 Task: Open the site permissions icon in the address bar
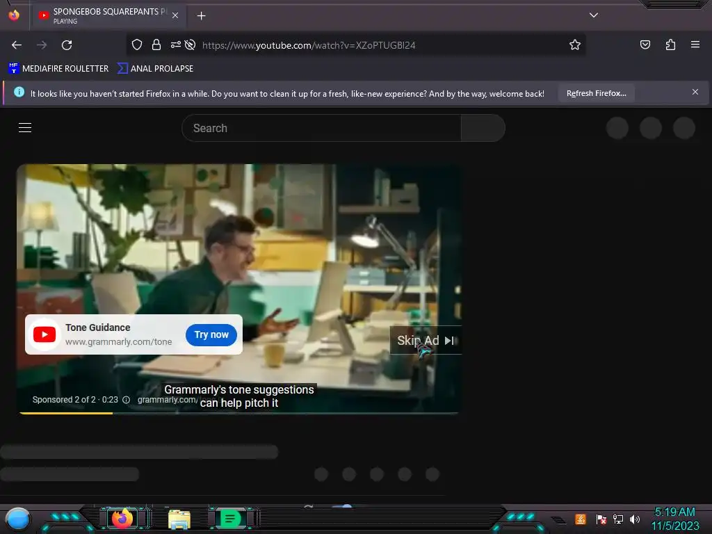point(176,44)
